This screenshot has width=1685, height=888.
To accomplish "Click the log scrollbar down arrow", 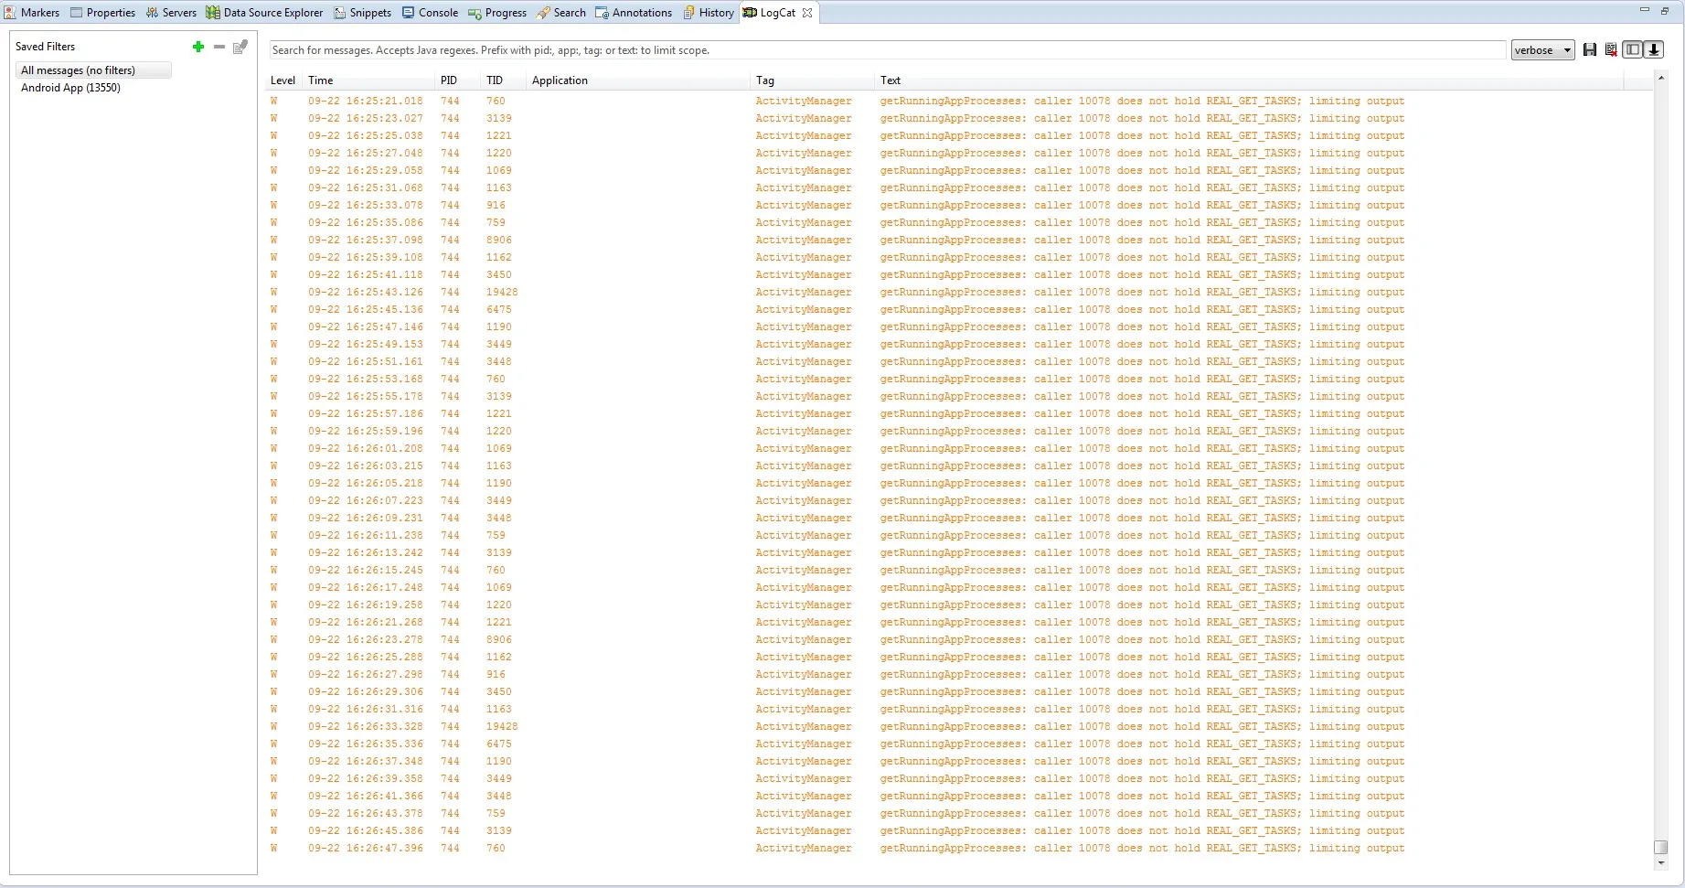I will 1661,863.
